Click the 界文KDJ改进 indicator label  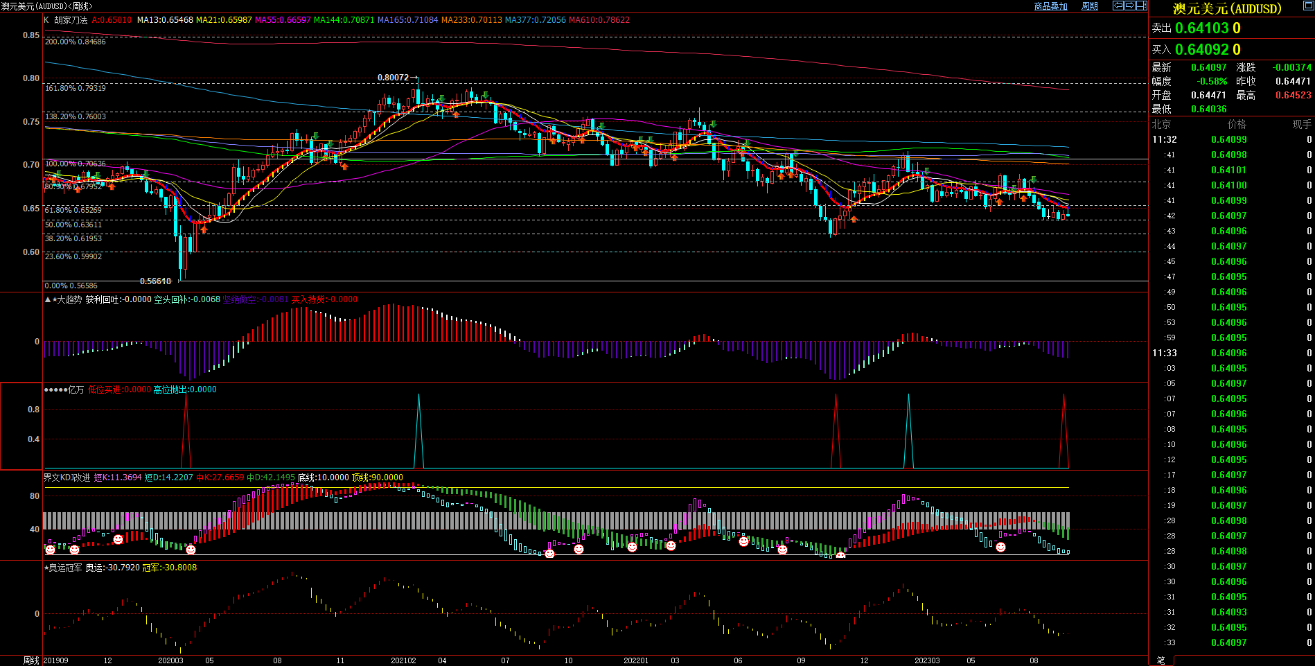pyautogui.click(x=67, y=477)
